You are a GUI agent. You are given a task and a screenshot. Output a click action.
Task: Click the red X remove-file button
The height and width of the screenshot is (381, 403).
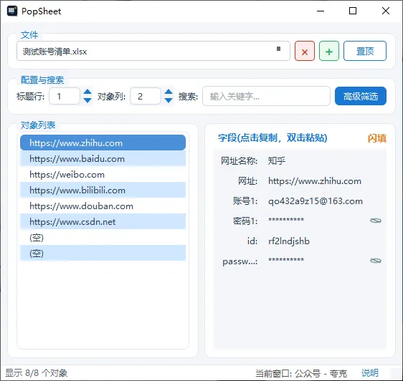click(x=305, y=51)
